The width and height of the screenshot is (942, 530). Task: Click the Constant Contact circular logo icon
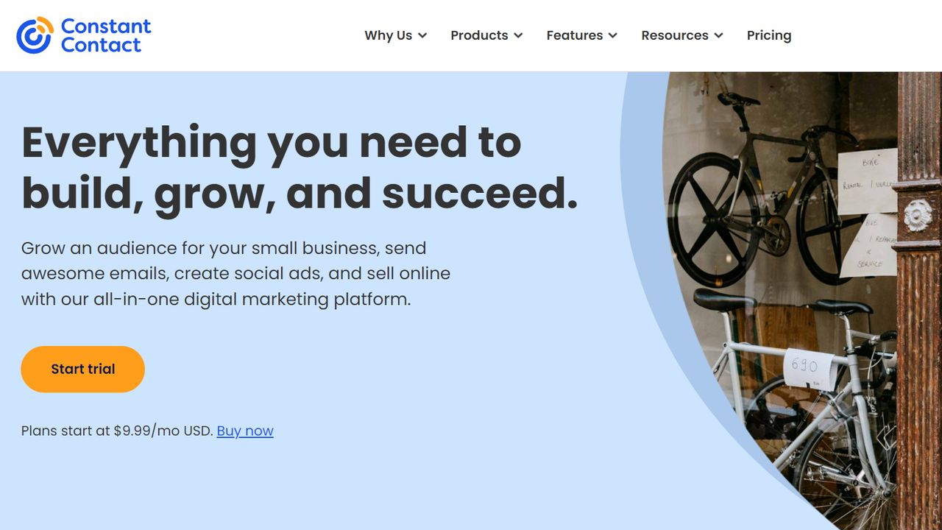click(35, 35)
